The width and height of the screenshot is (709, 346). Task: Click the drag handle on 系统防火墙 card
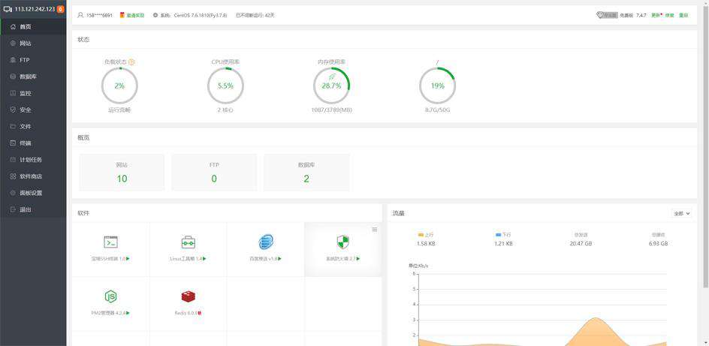pos(374,230)
